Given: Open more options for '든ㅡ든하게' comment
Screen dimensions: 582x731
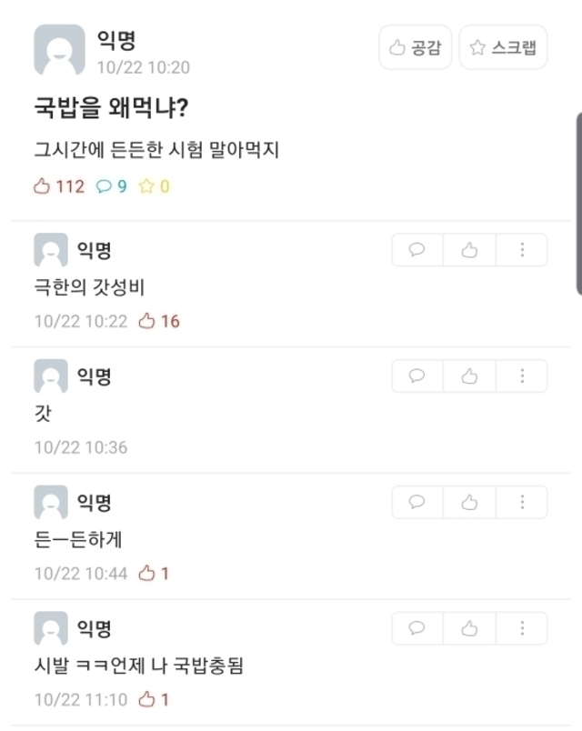Looking at the screenshot, I should [522, 502].
